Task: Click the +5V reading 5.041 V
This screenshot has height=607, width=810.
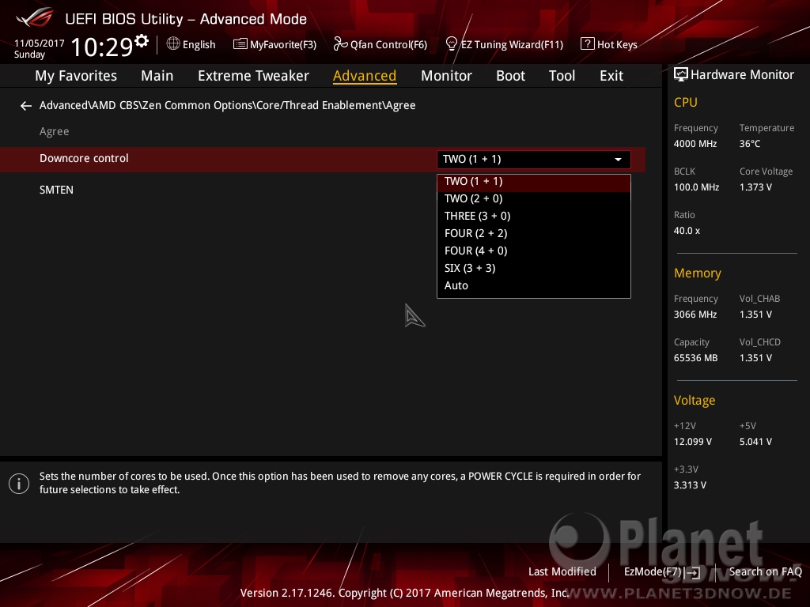Action: [755, 442]
